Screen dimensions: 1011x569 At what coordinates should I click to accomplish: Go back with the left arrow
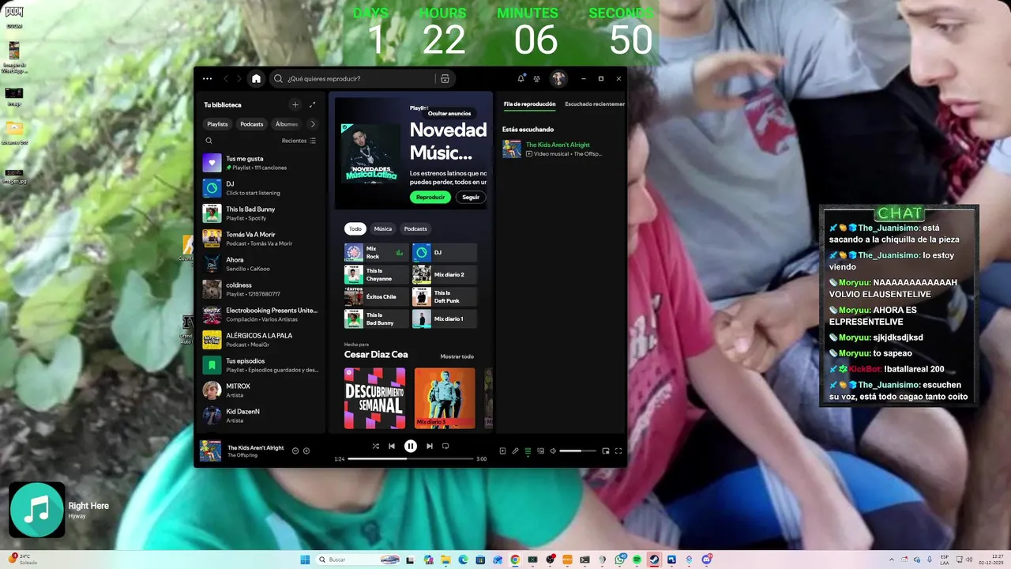click(x=226, y=78)
